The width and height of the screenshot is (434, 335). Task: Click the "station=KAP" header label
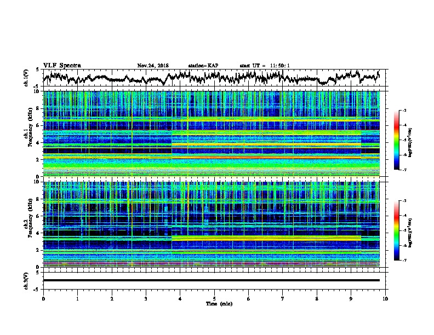203,66
